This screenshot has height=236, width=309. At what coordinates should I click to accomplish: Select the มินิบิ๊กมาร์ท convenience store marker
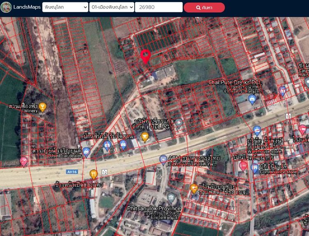pyautogui.click(x=255, y=168)
